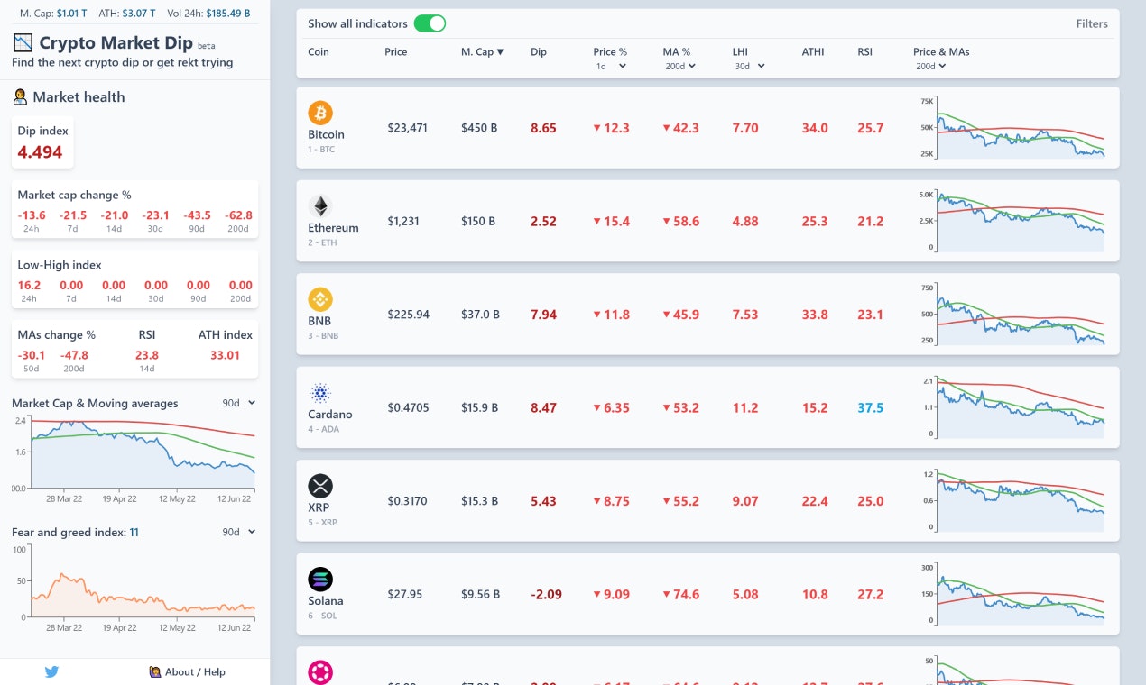1146x685 pixels.
Task: Change the Fear and greed 90d range
Action: coord(239,532)
